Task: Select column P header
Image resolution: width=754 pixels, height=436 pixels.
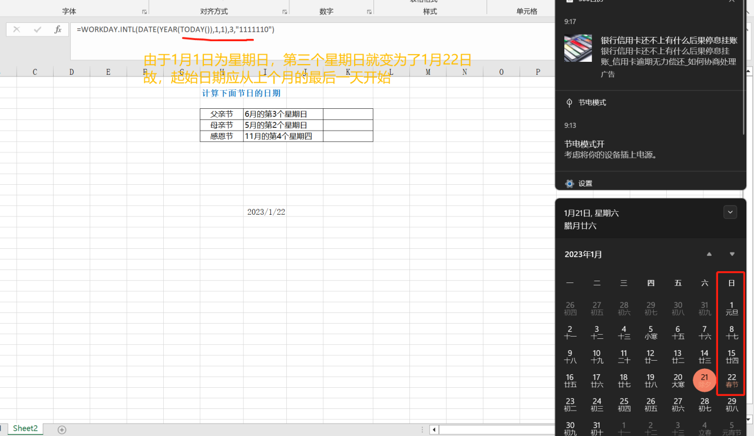Action: 538,72
